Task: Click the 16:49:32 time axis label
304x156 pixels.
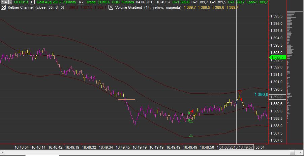Action: point(89,147)
